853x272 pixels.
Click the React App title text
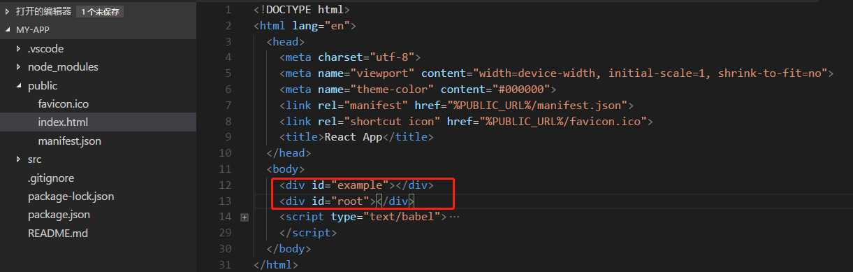click(353, 137)
